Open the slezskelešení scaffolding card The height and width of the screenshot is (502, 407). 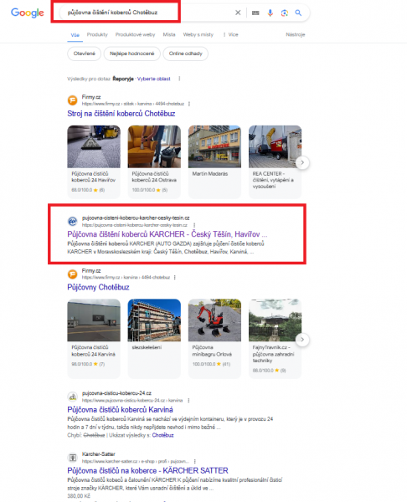point(154,338)
